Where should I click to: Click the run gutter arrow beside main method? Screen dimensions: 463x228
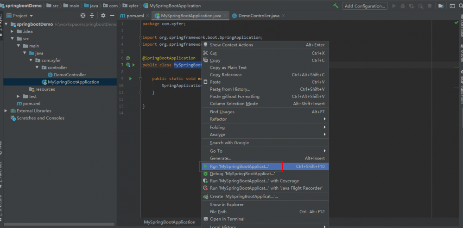131,79
